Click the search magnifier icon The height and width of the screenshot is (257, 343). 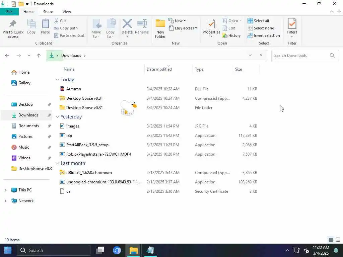tap(332, 56)
